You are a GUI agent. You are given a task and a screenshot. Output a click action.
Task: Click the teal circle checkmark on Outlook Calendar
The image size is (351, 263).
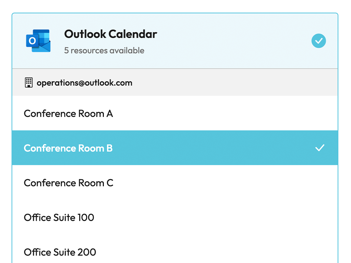point(318,41)
